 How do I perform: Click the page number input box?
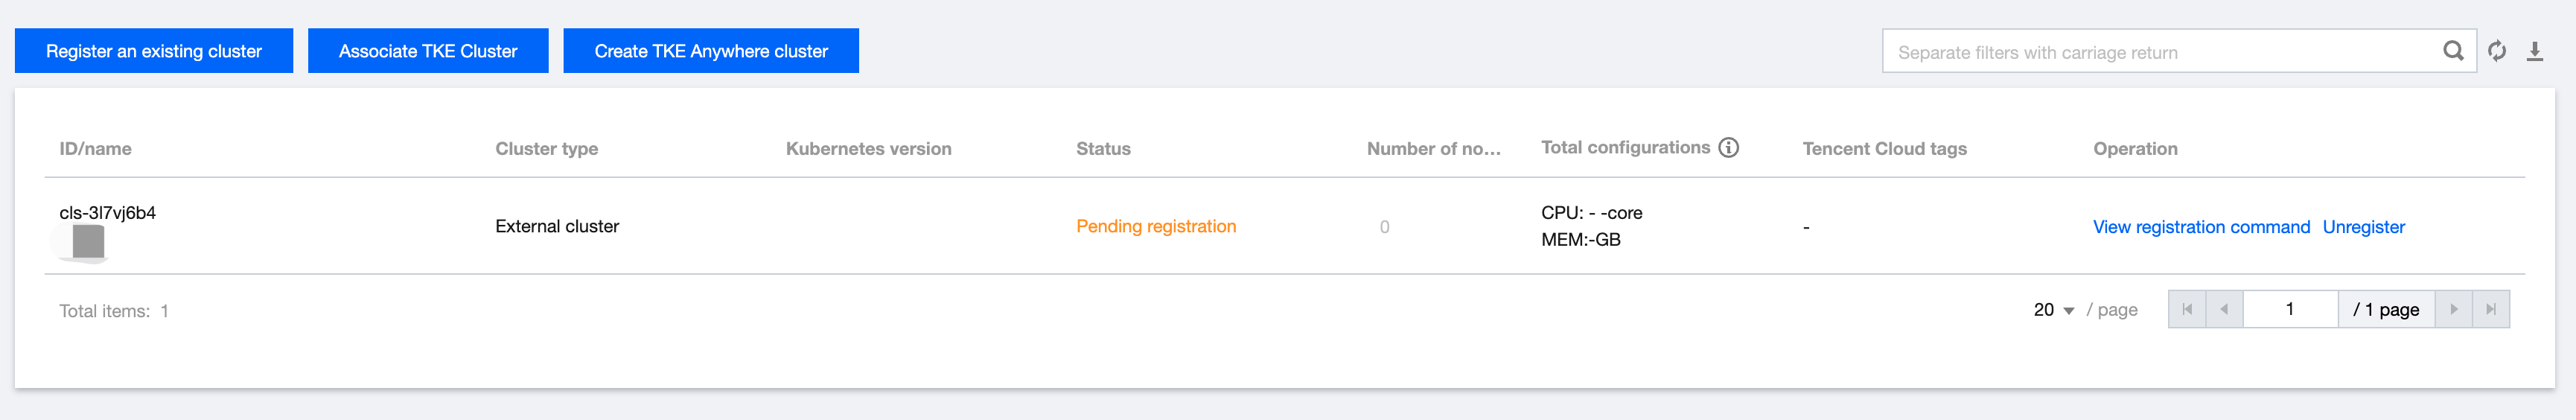click(2290, 310)
